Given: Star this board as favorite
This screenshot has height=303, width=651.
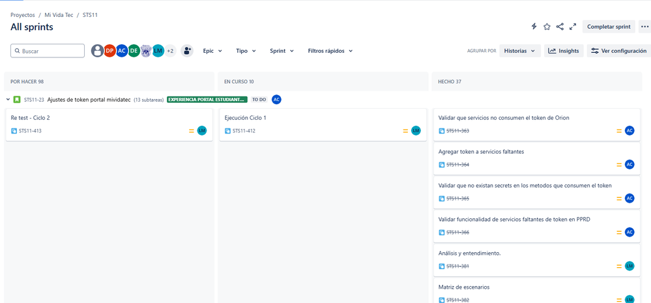Looking at the screenshot, I should point(547,27).
